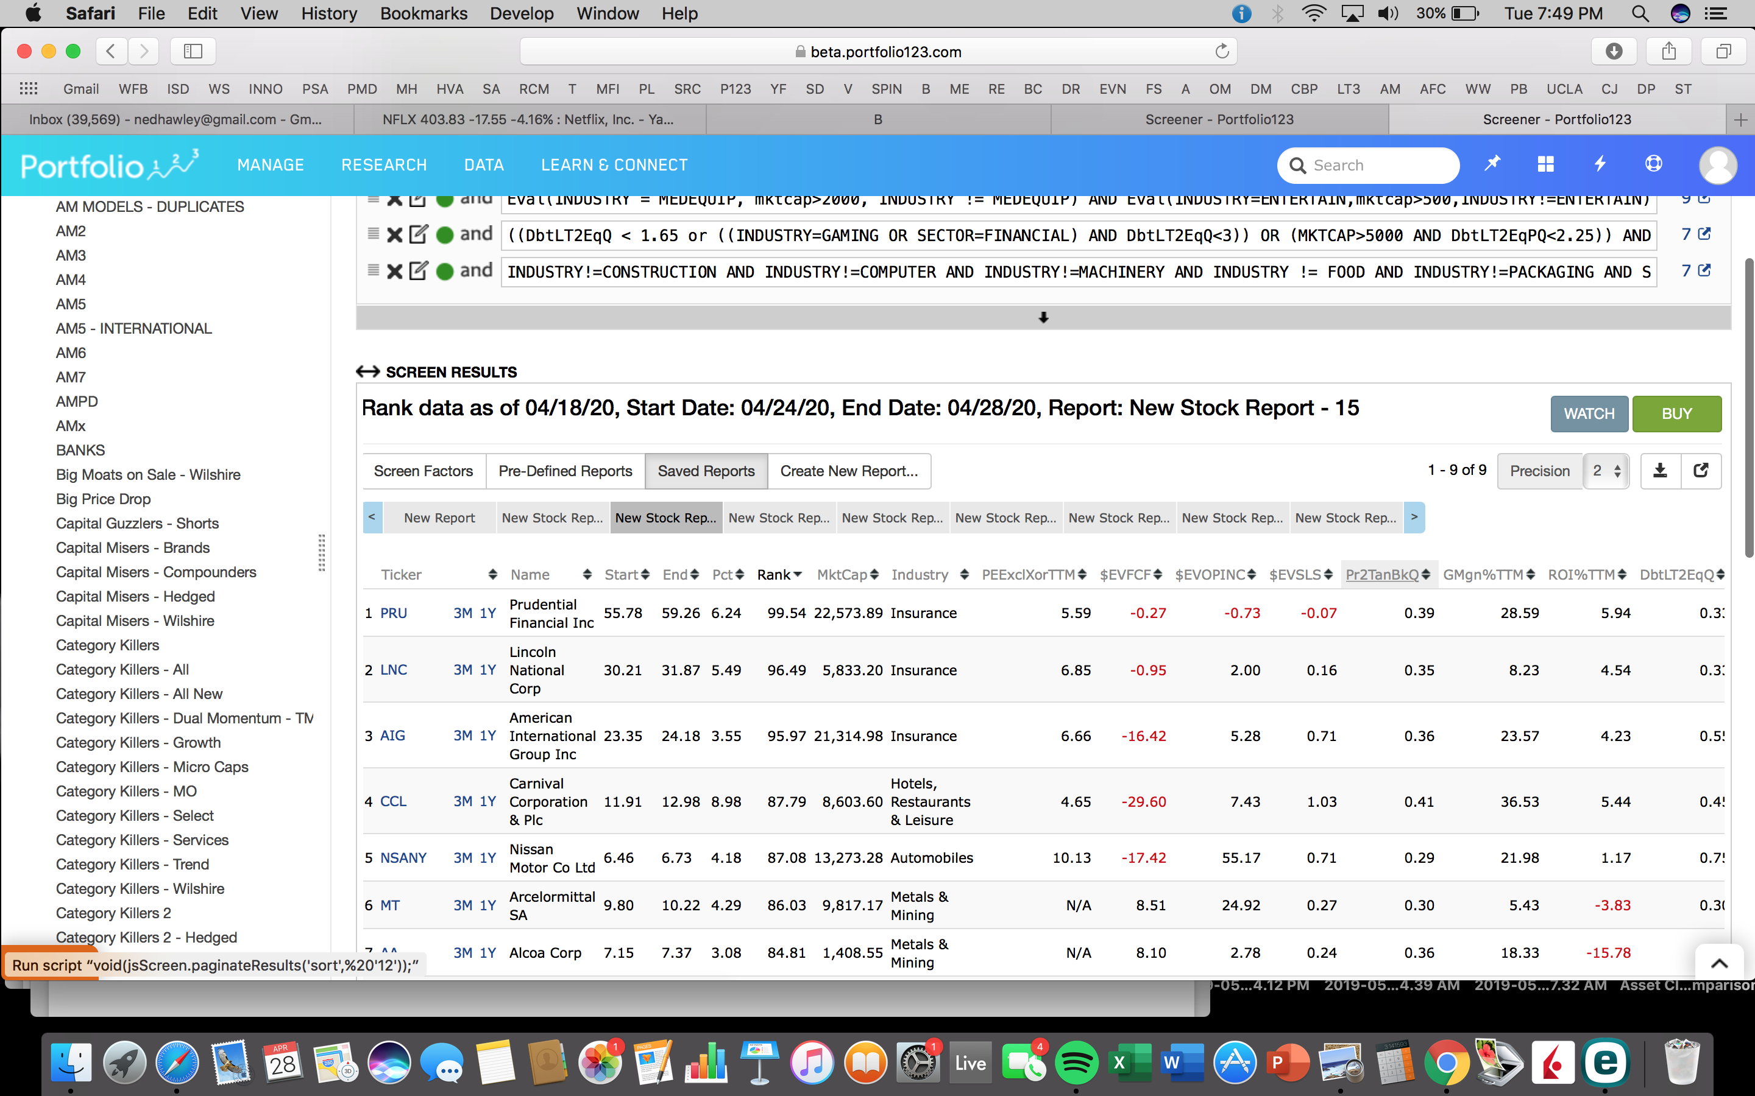1755x1096 pixels.
Task: Sort results by Rank column
Action: (779, 575)
